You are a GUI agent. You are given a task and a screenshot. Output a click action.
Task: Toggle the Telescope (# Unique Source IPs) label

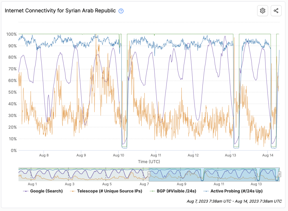click(x=110, y=191)
